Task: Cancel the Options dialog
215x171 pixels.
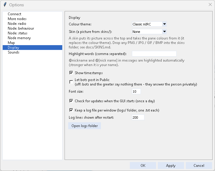Action: coord(199,166)
